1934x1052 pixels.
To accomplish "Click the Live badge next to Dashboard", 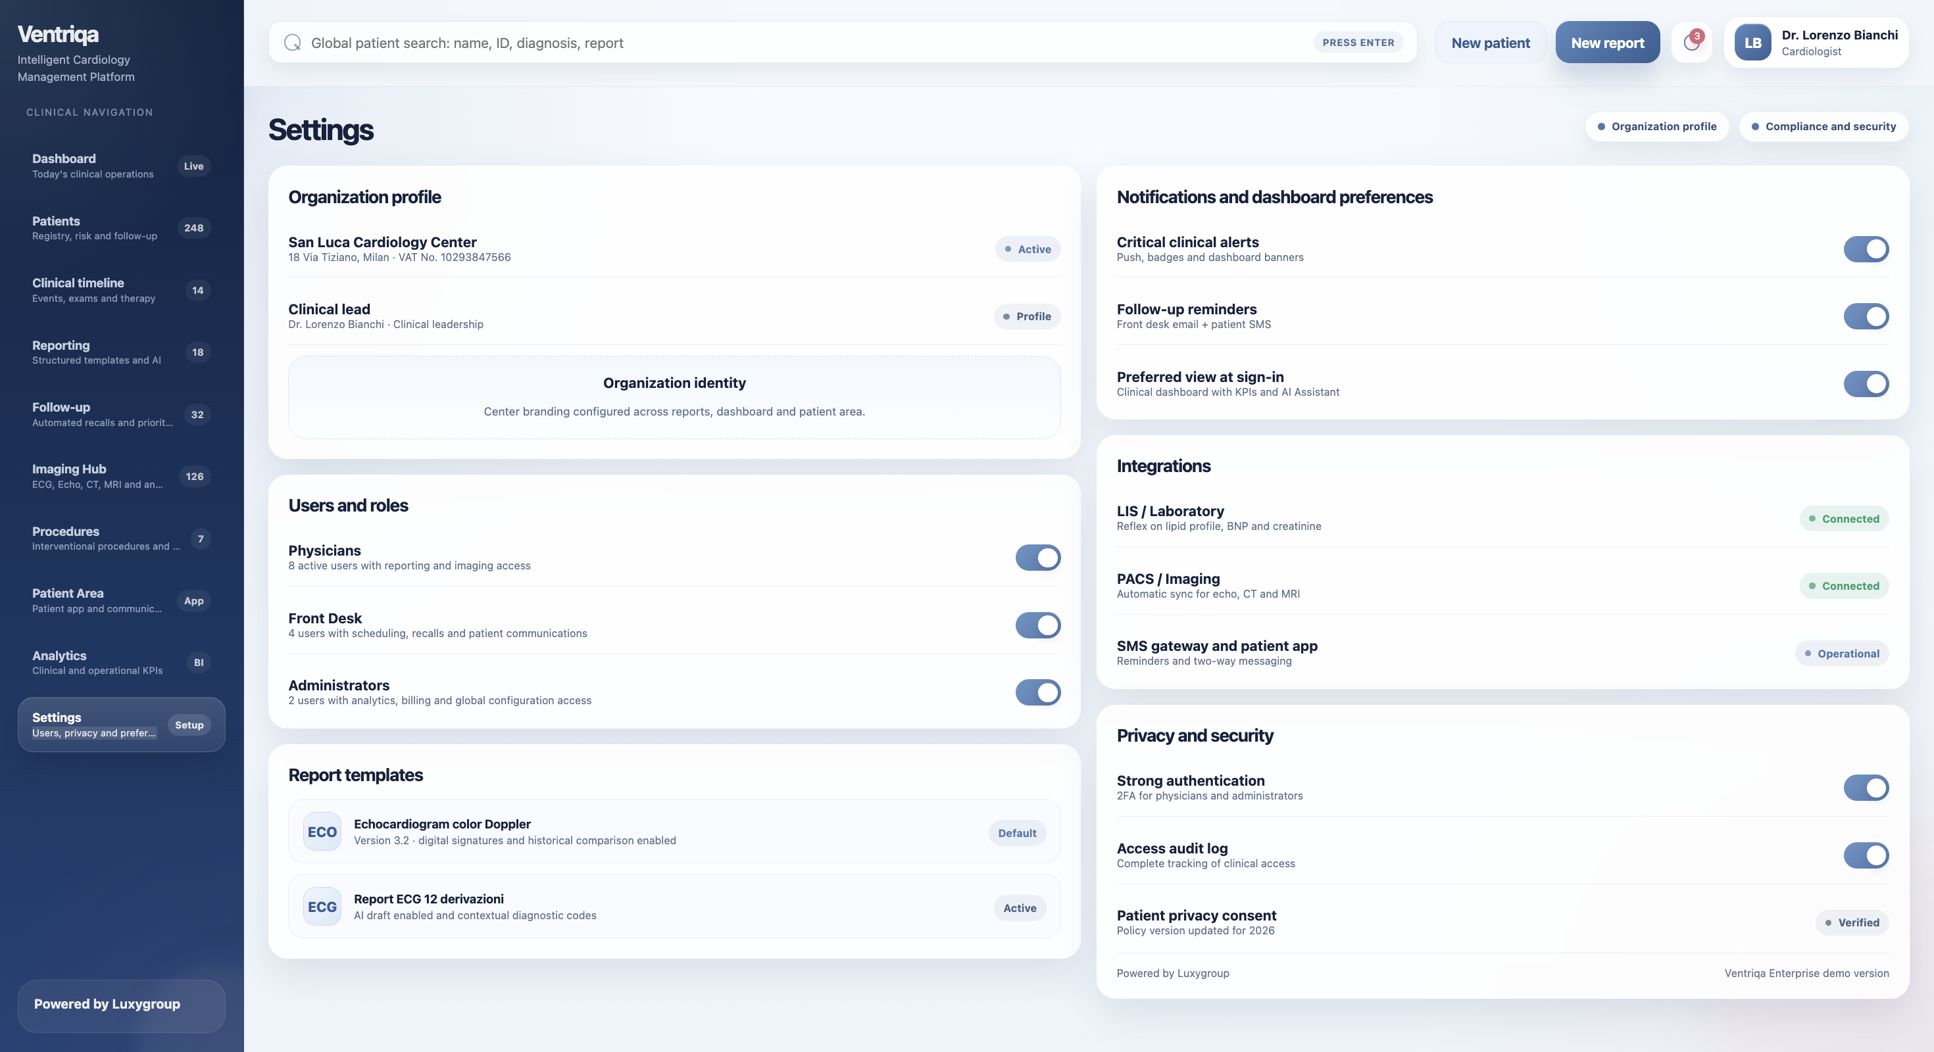I will (193, 166).
